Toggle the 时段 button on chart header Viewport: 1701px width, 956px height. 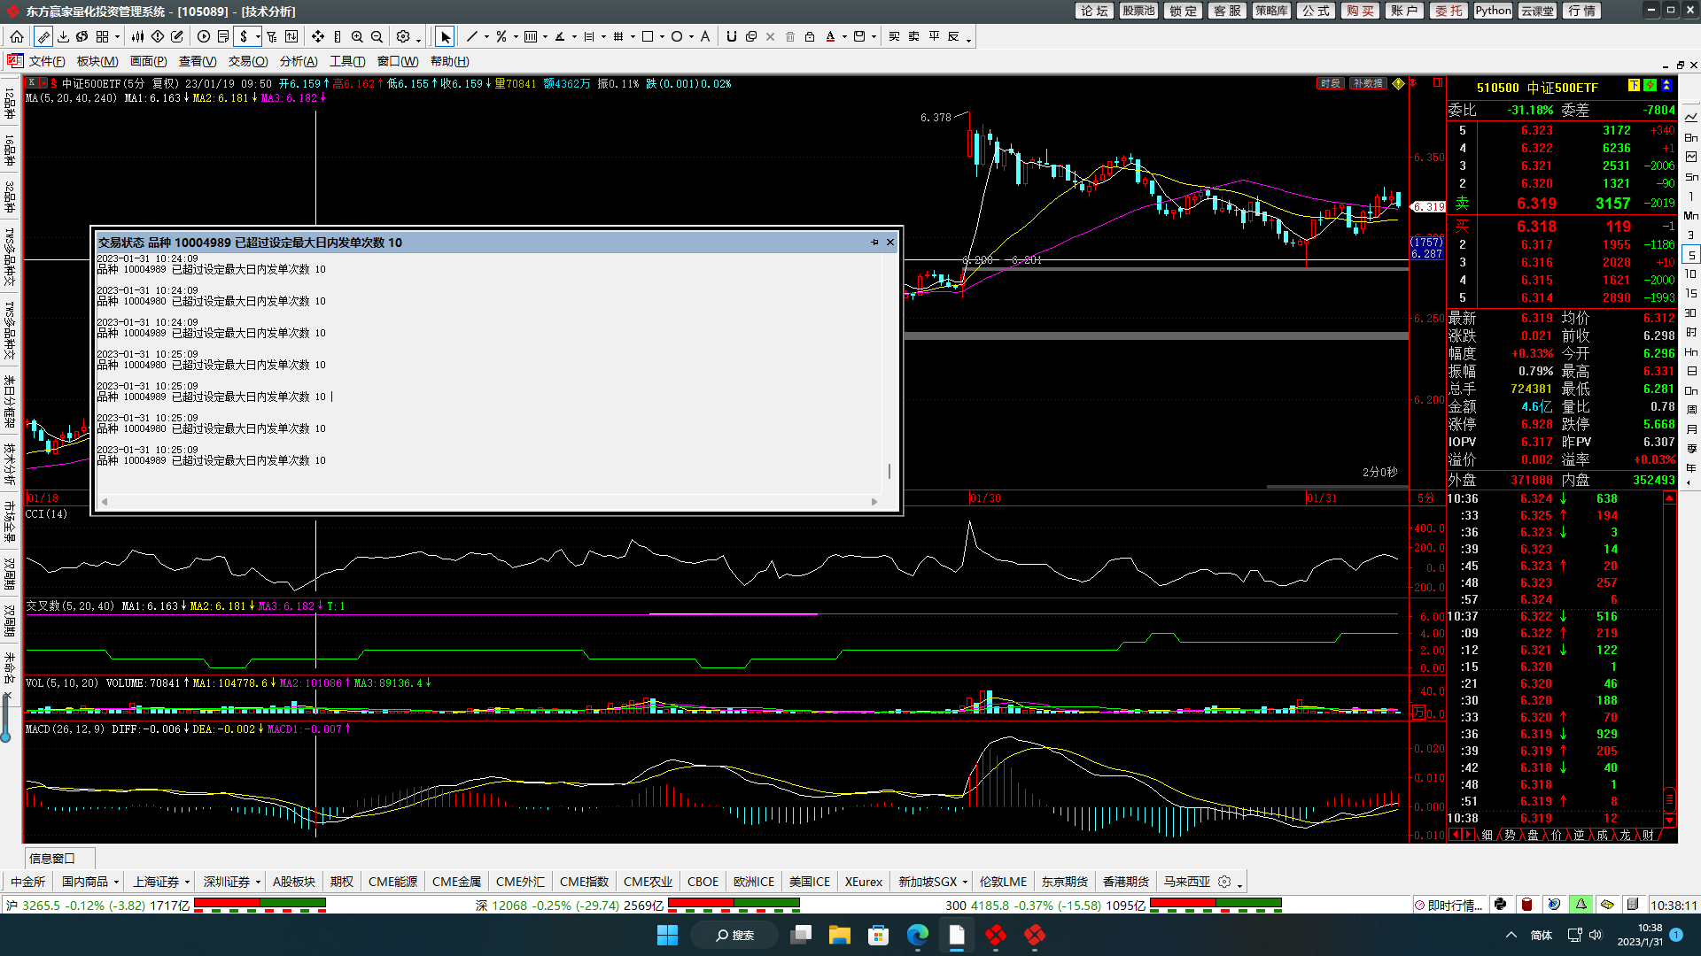coord(1330,83)
